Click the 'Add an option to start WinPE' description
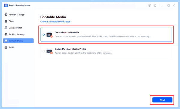This screenshot has height=109, width=180. point(83,53)
